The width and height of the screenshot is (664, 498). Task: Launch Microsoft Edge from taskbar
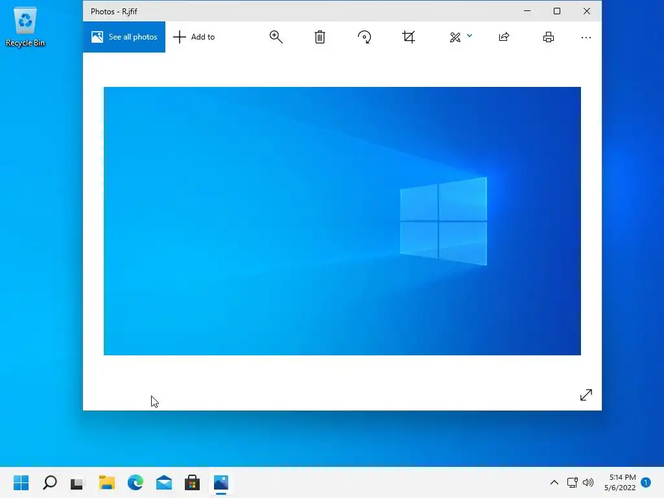tap(136, 482)
